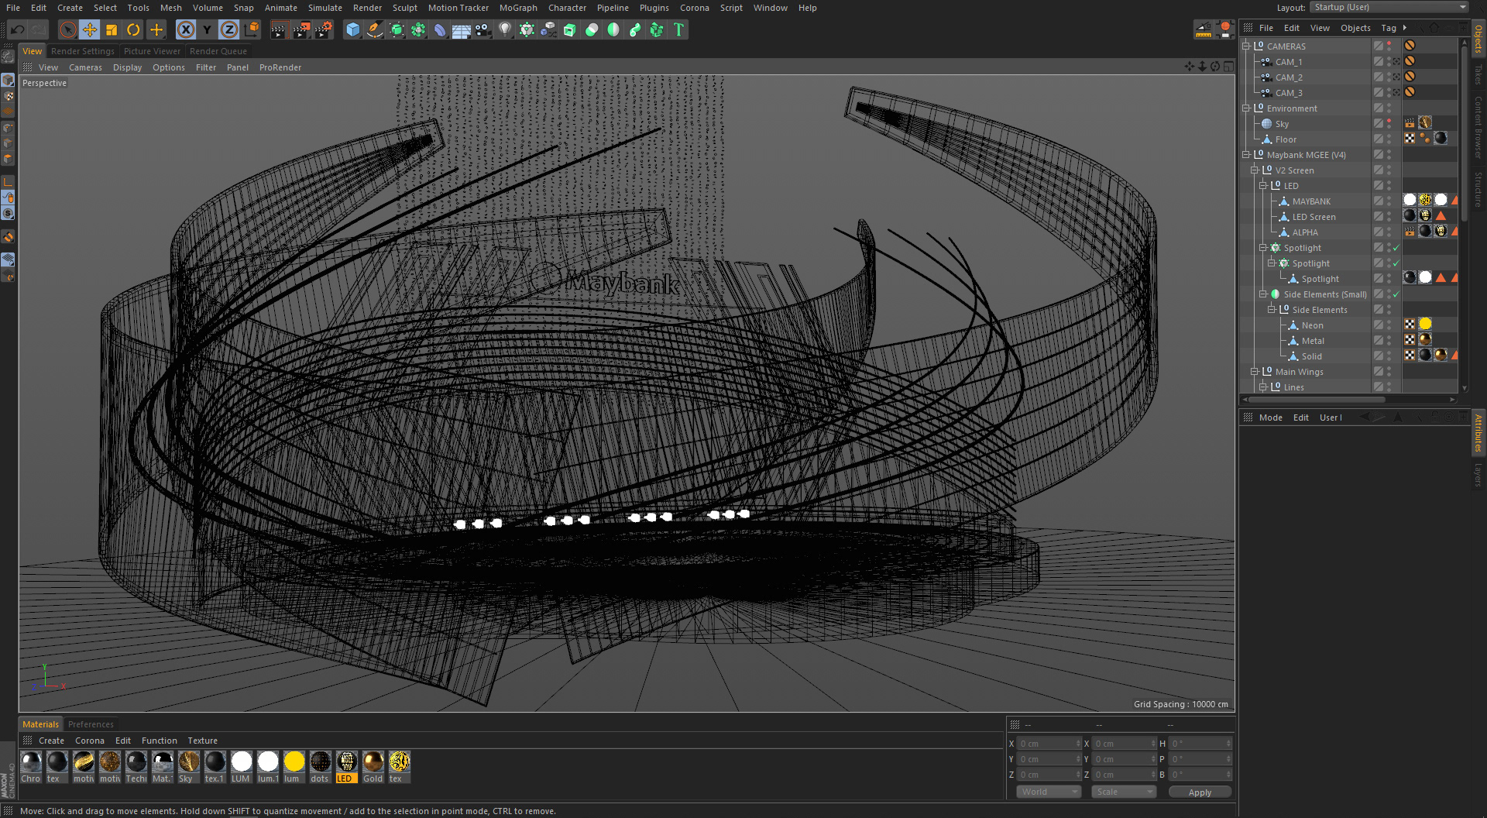Open the viewport Cameras menu
This screenshot has height=818, width=1487.
click(x=85, y=67)
